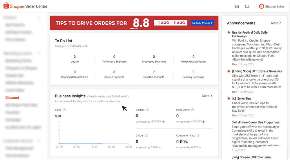The image size is (290, 160).
Task: Click the Sales help question icon
Action: pos(64,110)
